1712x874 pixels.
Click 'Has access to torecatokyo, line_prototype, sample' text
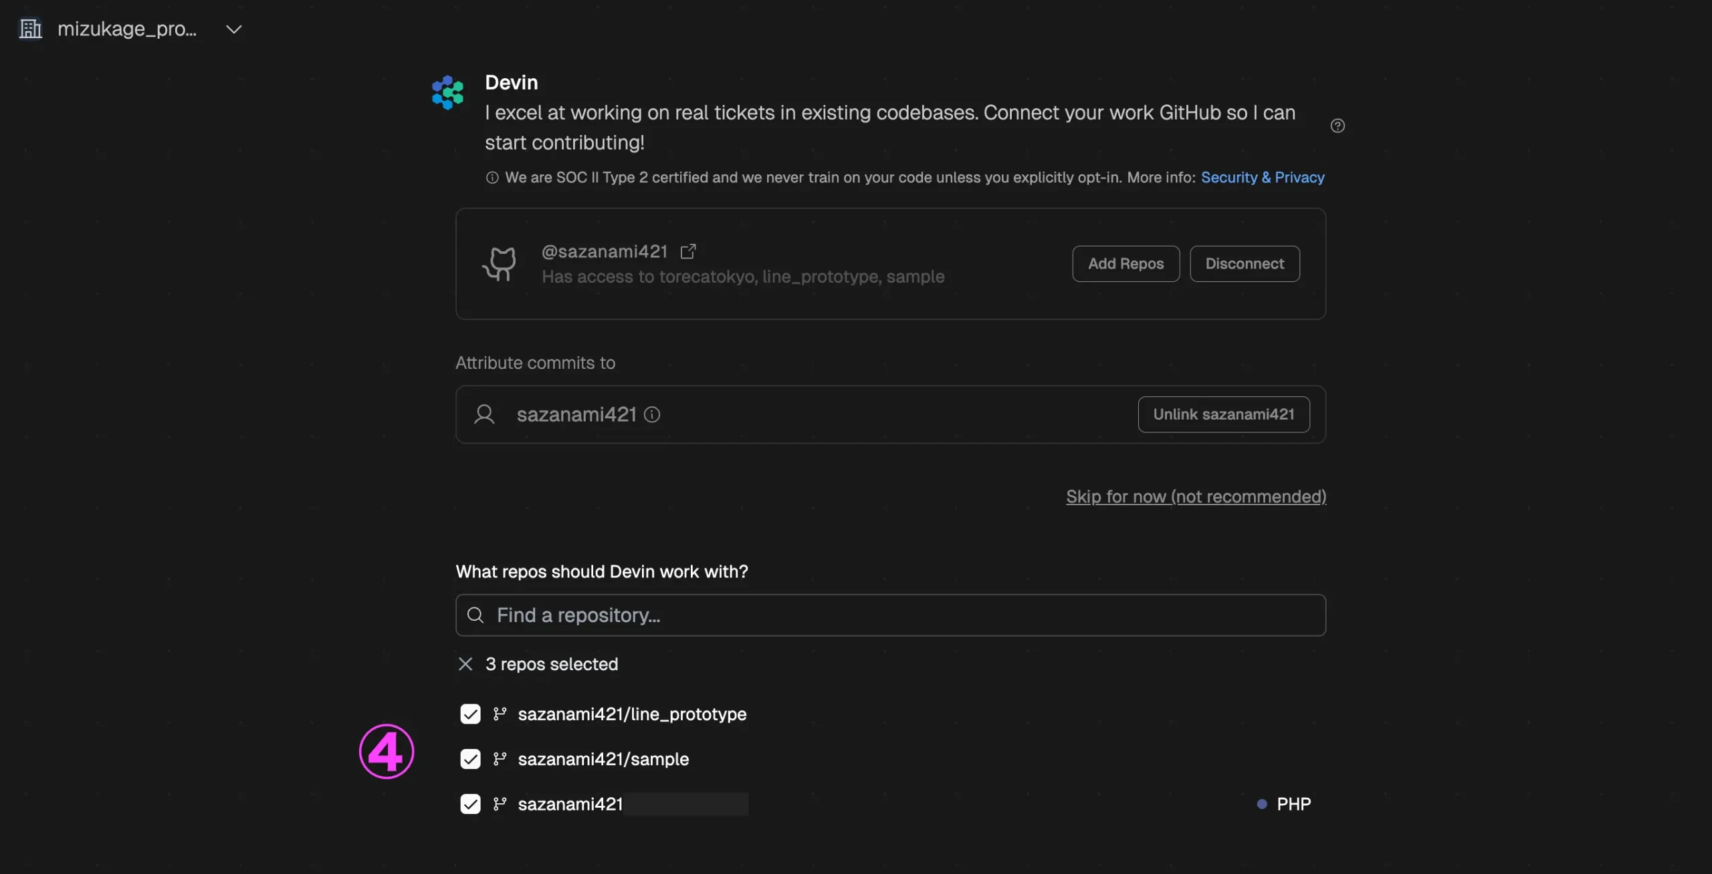pos(743,277)
